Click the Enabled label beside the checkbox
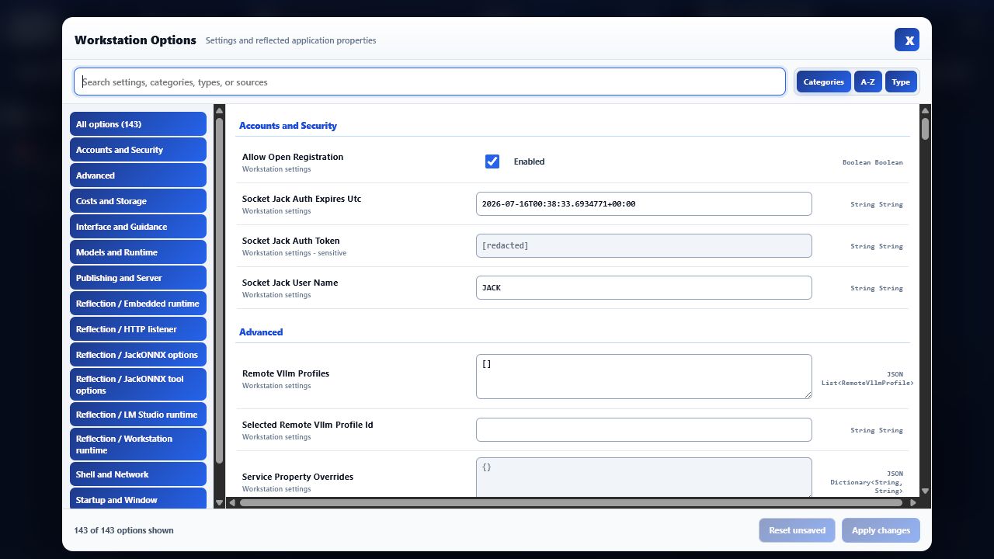Viewport: 994px width, 559px height. click(x=529, y=161)
